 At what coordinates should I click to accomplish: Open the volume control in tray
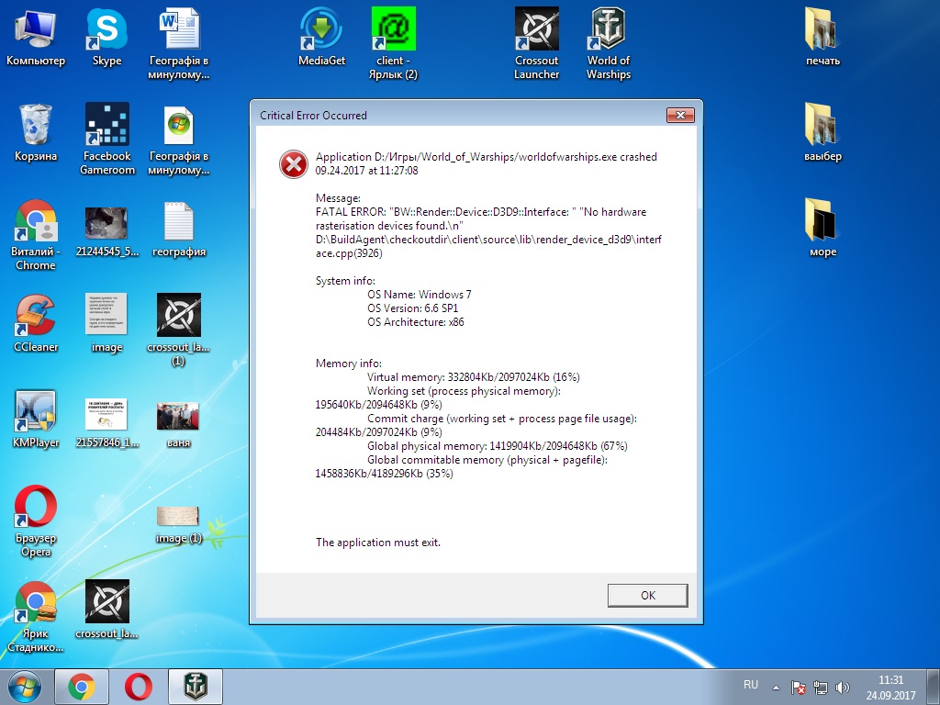click(x=843, y=688)
